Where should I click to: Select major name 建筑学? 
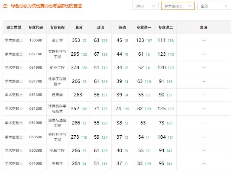57,95
